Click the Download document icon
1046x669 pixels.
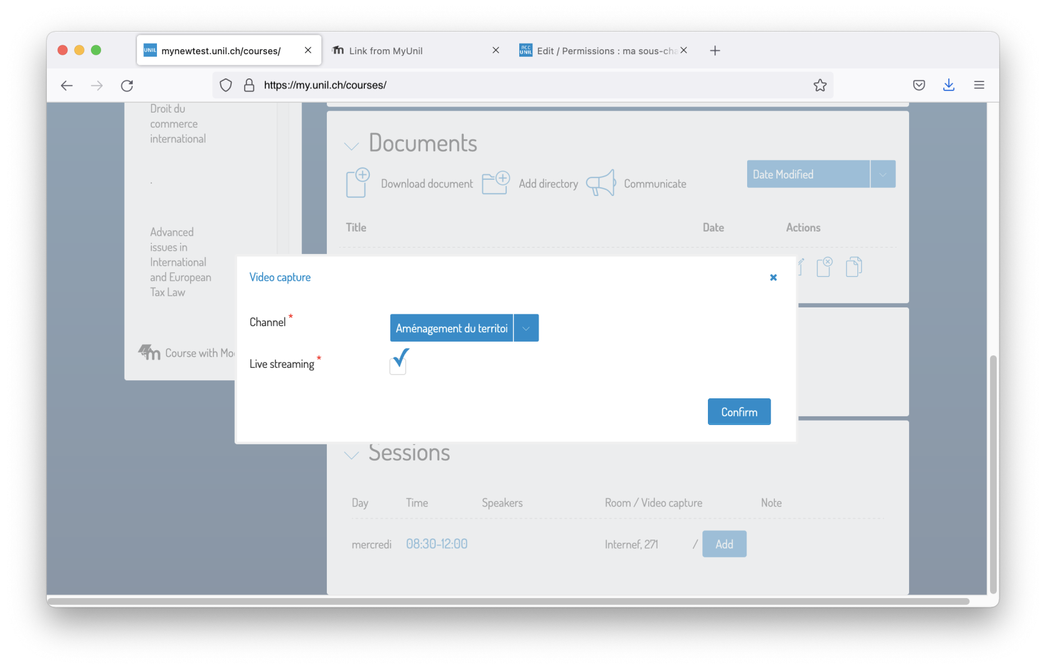357,183
